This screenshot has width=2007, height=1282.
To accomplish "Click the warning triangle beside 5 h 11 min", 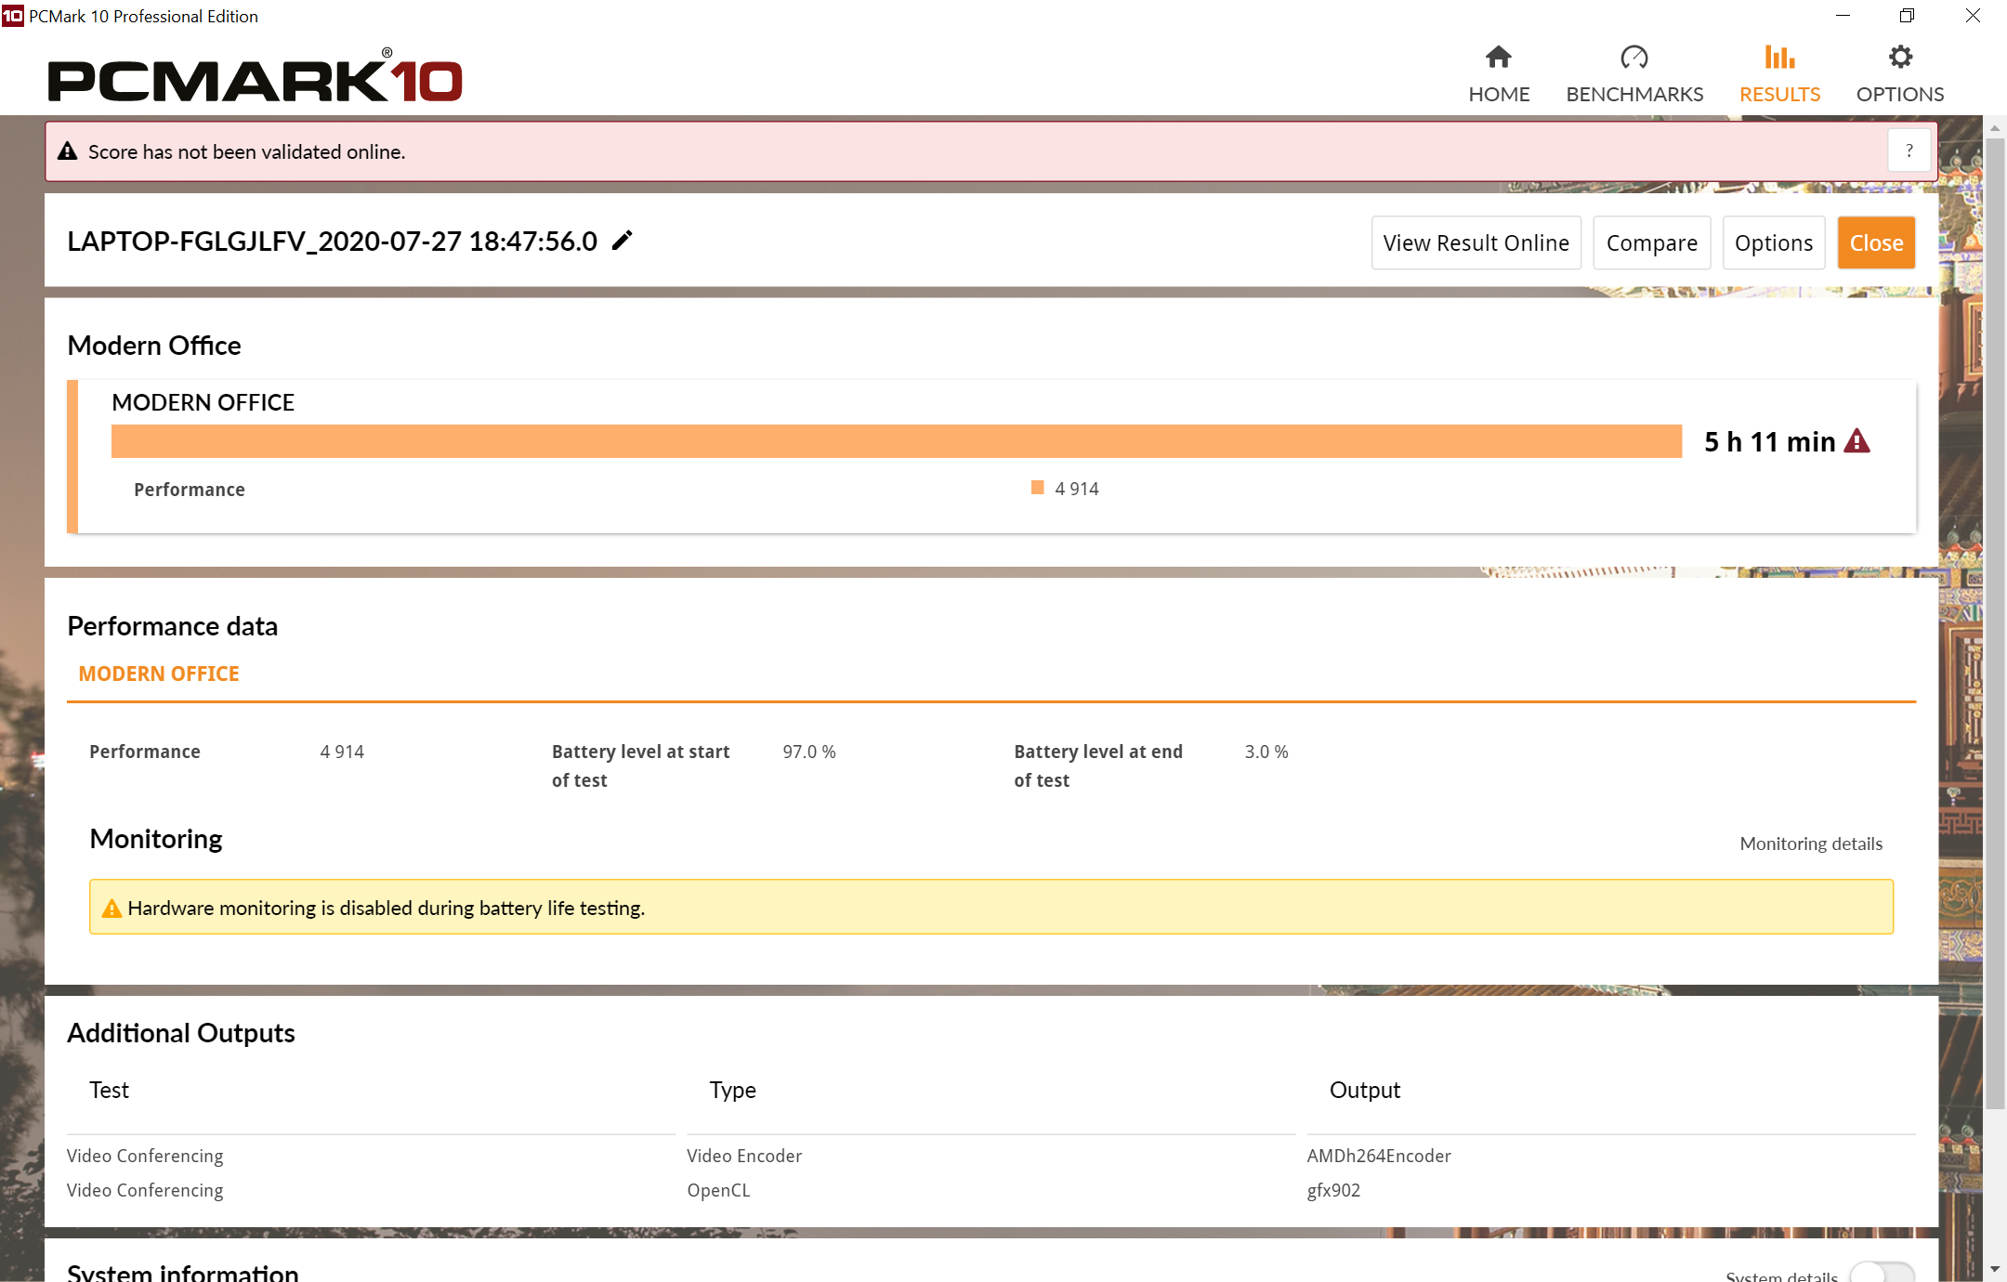I will 1856,441.
